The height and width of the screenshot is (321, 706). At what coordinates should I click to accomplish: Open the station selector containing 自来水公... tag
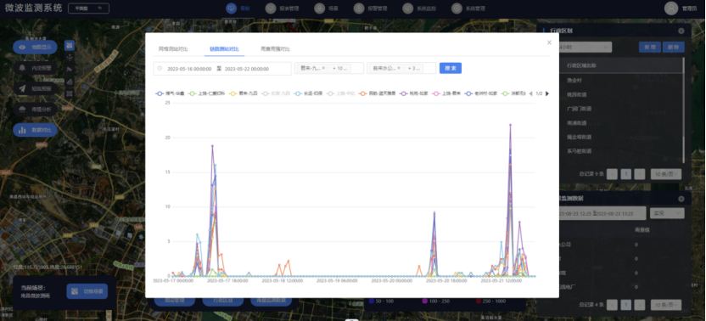coord(401,68)
